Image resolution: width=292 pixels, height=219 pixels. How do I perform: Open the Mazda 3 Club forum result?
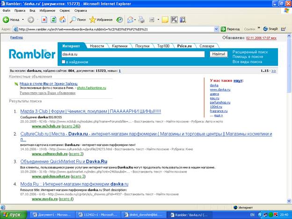[x=90, y=111]
